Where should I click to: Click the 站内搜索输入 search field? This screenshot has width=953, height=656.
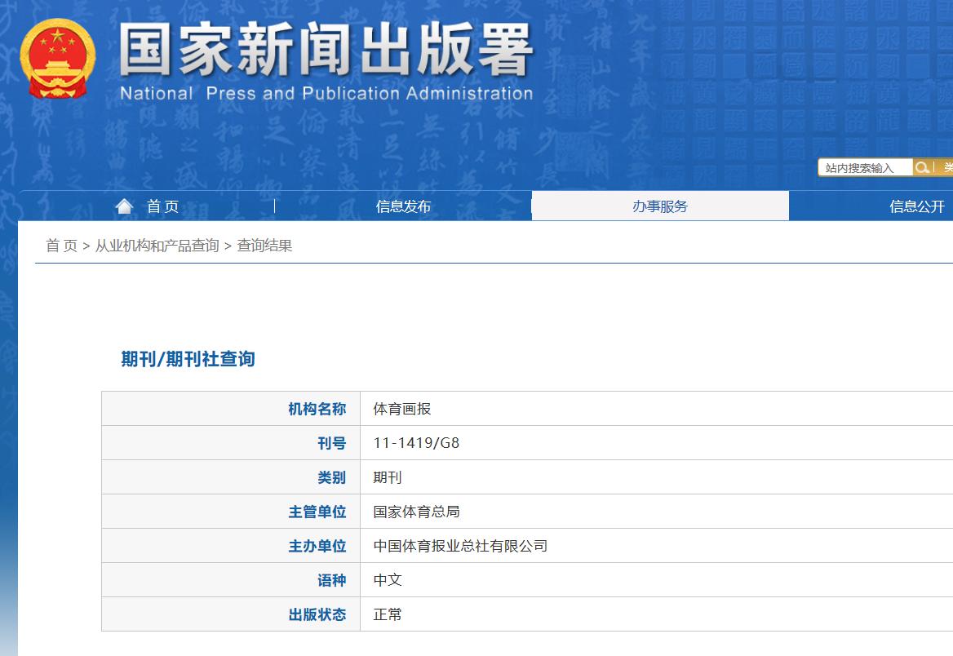coord(863,167)
